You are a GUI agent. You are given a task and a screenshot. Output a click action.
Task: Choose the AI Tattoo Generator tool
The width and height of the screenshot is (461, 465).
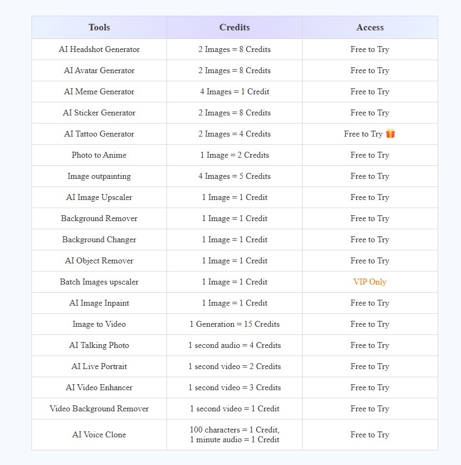[x=99, y=134]
